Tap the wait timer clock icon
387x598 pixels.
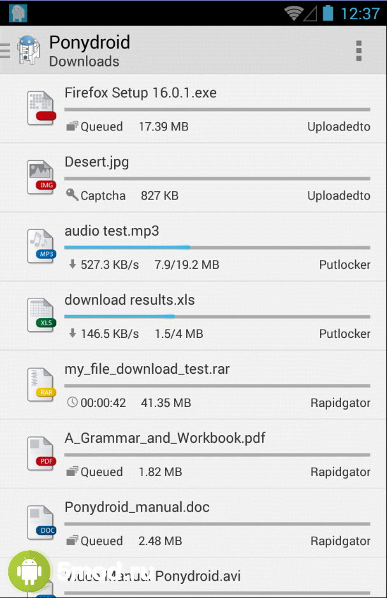click(72, 402)
